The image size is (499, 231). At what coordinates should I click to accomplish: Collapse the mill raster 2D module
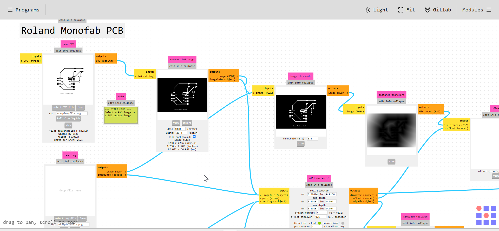[x=326, y=185]
